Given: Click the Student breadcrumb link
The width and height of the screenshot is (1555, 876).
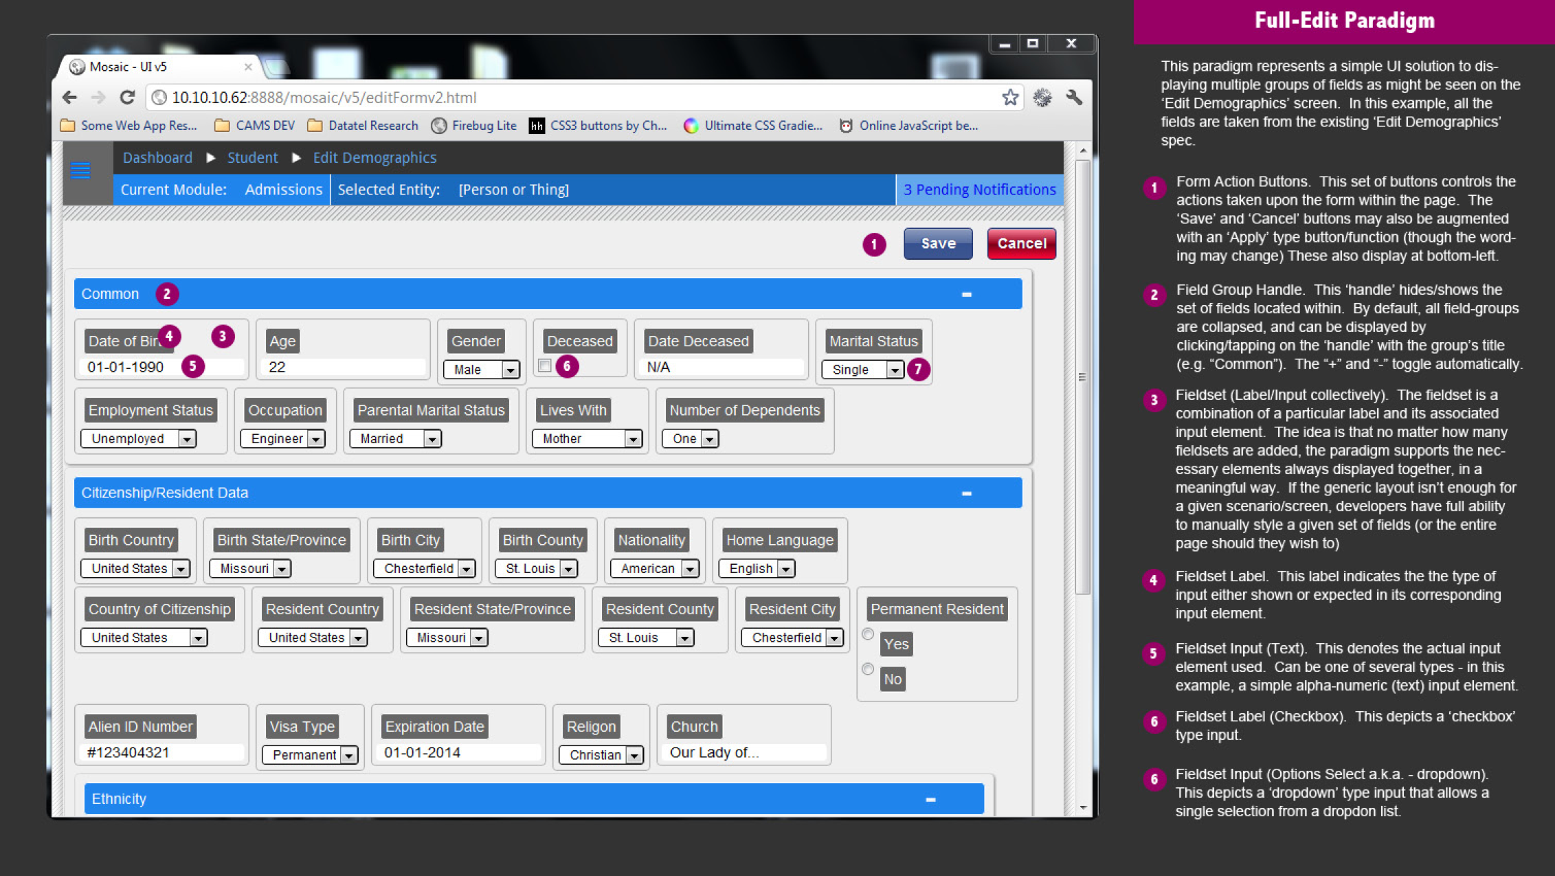Looking at the screenshot, I should tap(252, 157).
